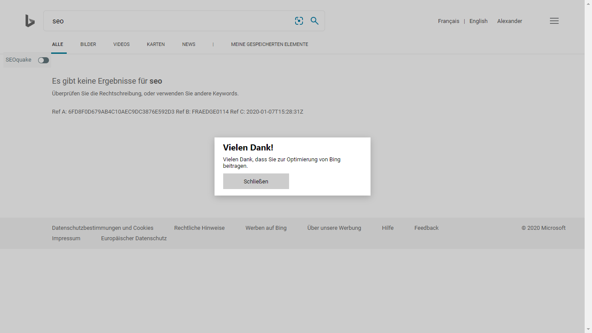Select the Alle tab

(x=58, y=44)
